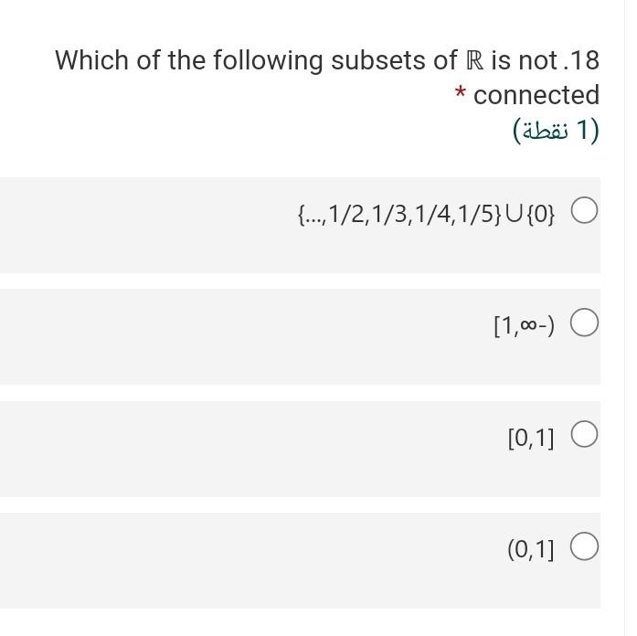
Task: Click the Arabic points label (1 نقطة)
Action: click(x=556, y=130)
